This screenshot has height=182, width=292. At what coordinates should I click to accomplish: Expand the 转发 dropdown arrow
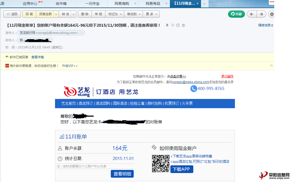pos(74,14)
